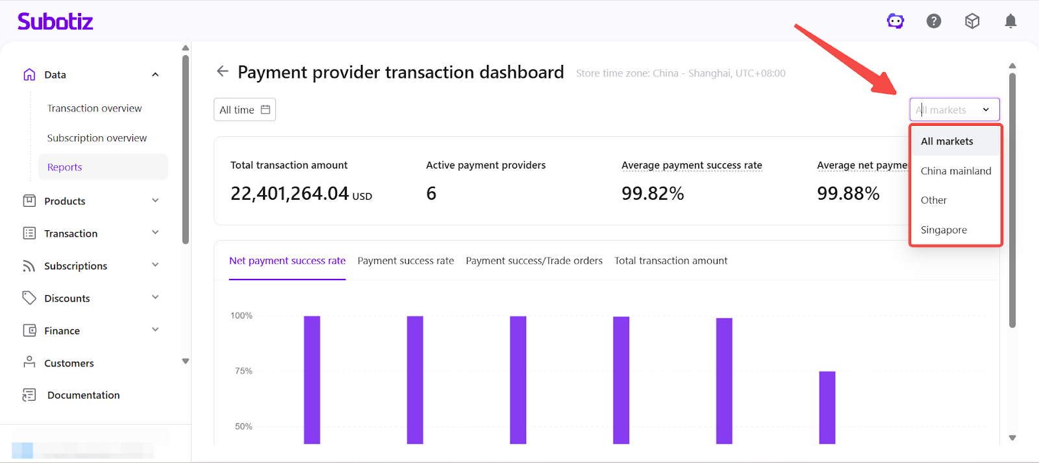
Task: Pick the Other market option
Action: [x=934, y=200]
